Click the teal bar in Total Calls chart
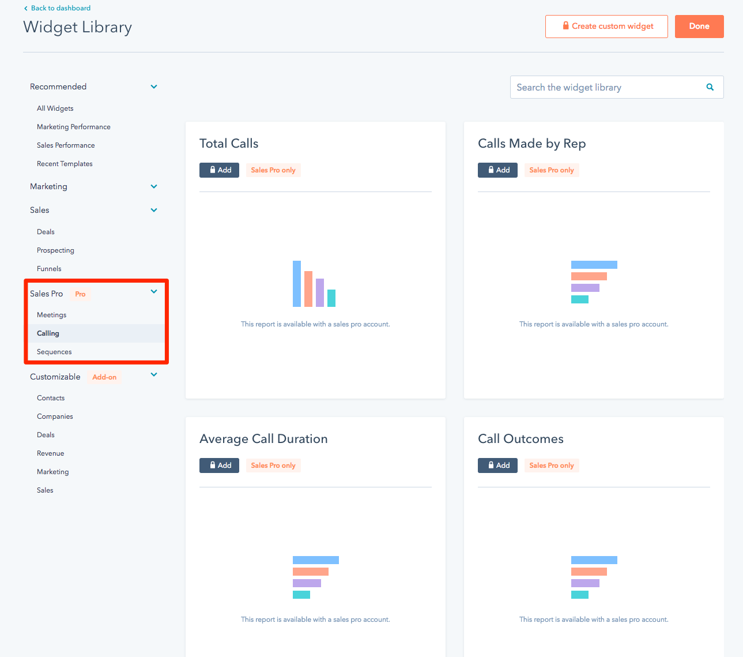743x657 pixels. click(331, 298)
